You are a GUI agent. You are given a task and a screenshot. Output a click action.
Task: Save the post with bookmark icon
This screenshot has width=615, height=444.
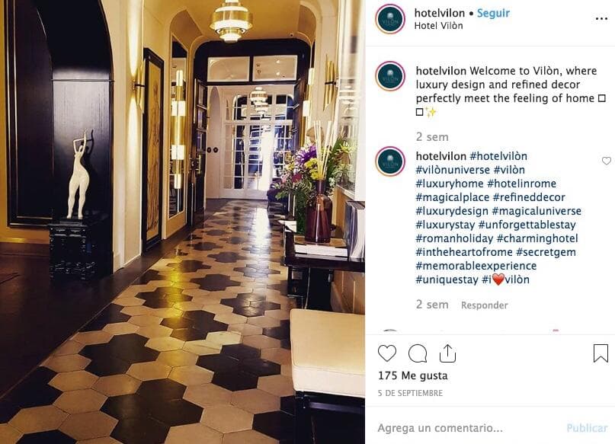601,353
